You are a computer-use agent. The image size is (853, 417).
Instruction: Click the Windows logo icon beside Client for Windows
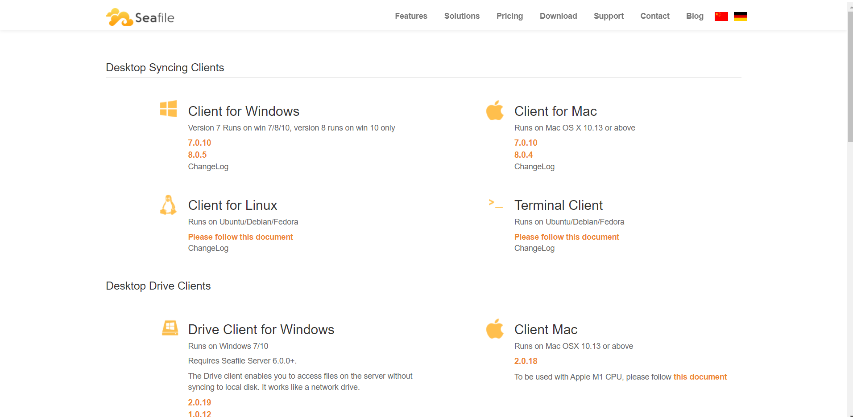(x=169, y=109)
